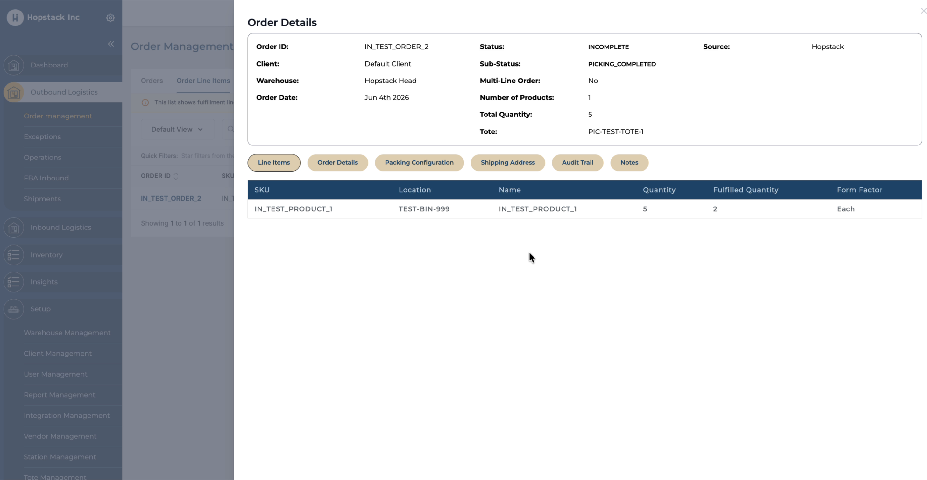927x480 pixels.
Task: Open Station Management
Action: pos(60,457)
